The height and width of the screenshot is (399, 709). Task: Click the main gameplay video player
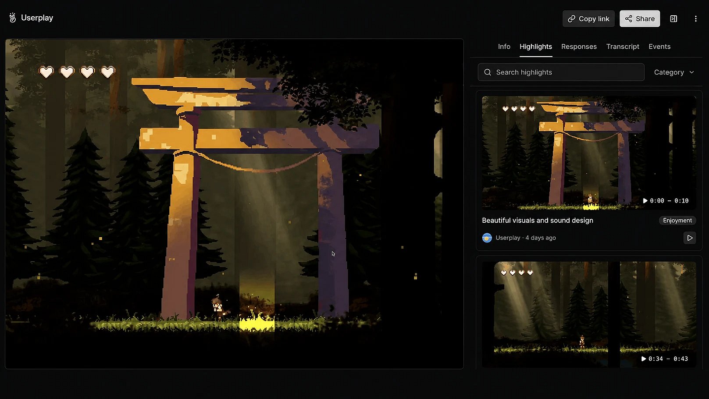tap(234, 204)
